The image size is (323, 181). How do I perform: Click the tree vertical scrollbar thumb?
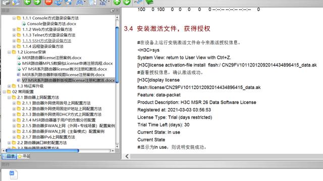(x=117, y=55)
